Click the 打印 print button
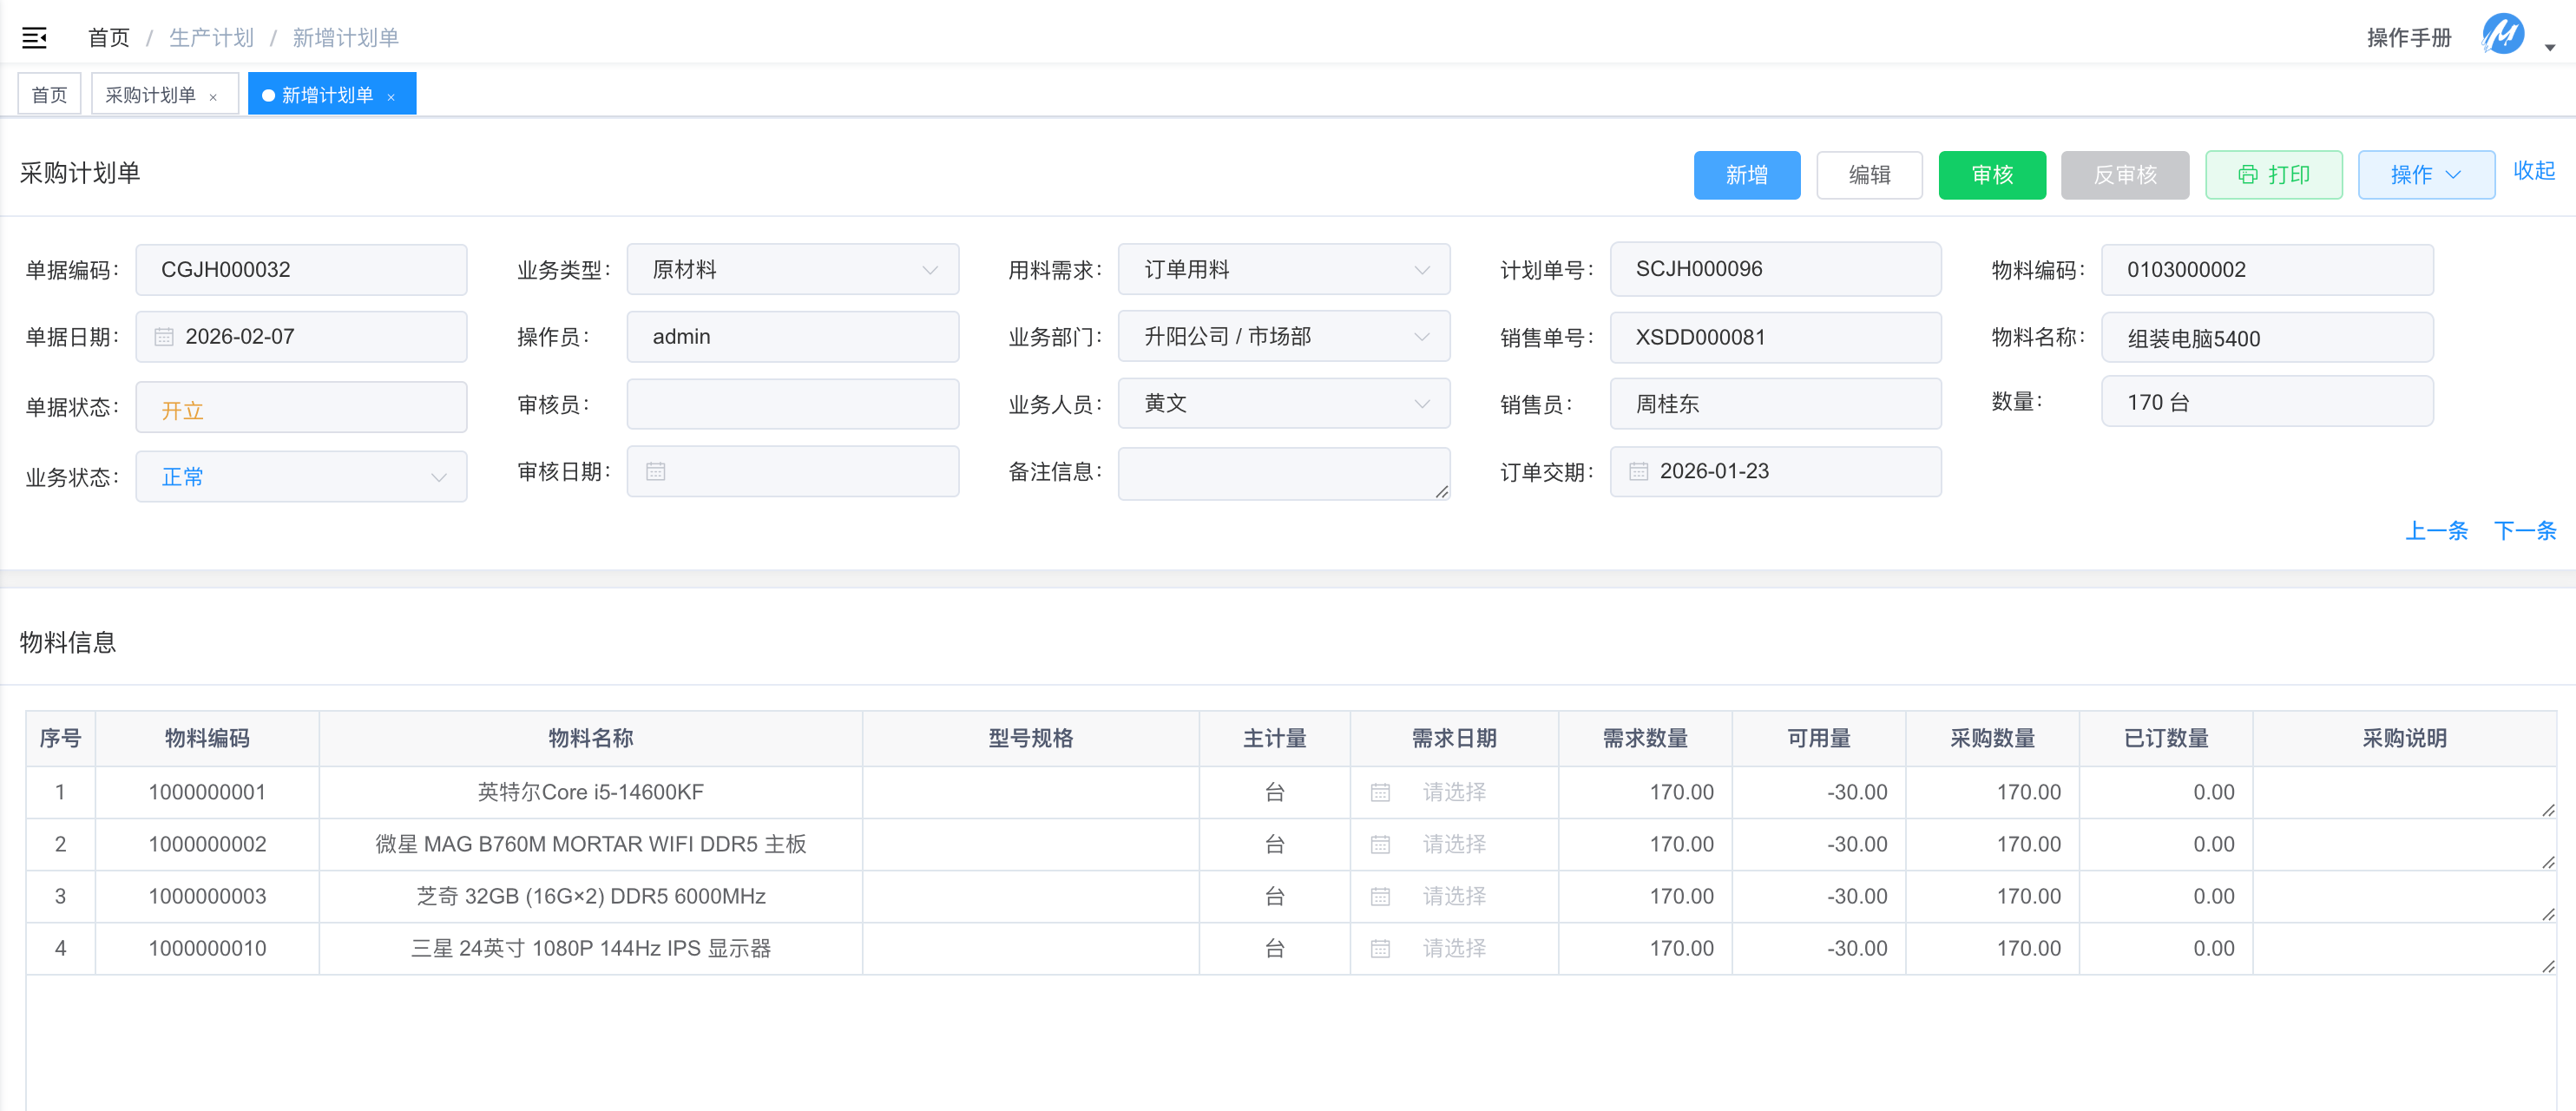 coord(2273,175)
